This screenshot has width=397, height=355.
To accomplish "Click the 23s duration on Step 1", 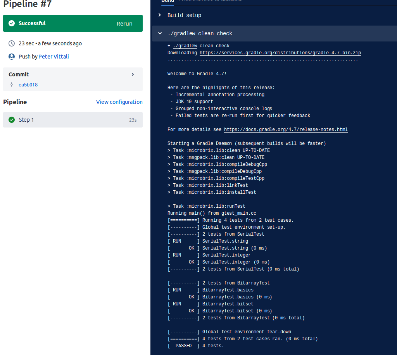I will [x=133, y=120].
